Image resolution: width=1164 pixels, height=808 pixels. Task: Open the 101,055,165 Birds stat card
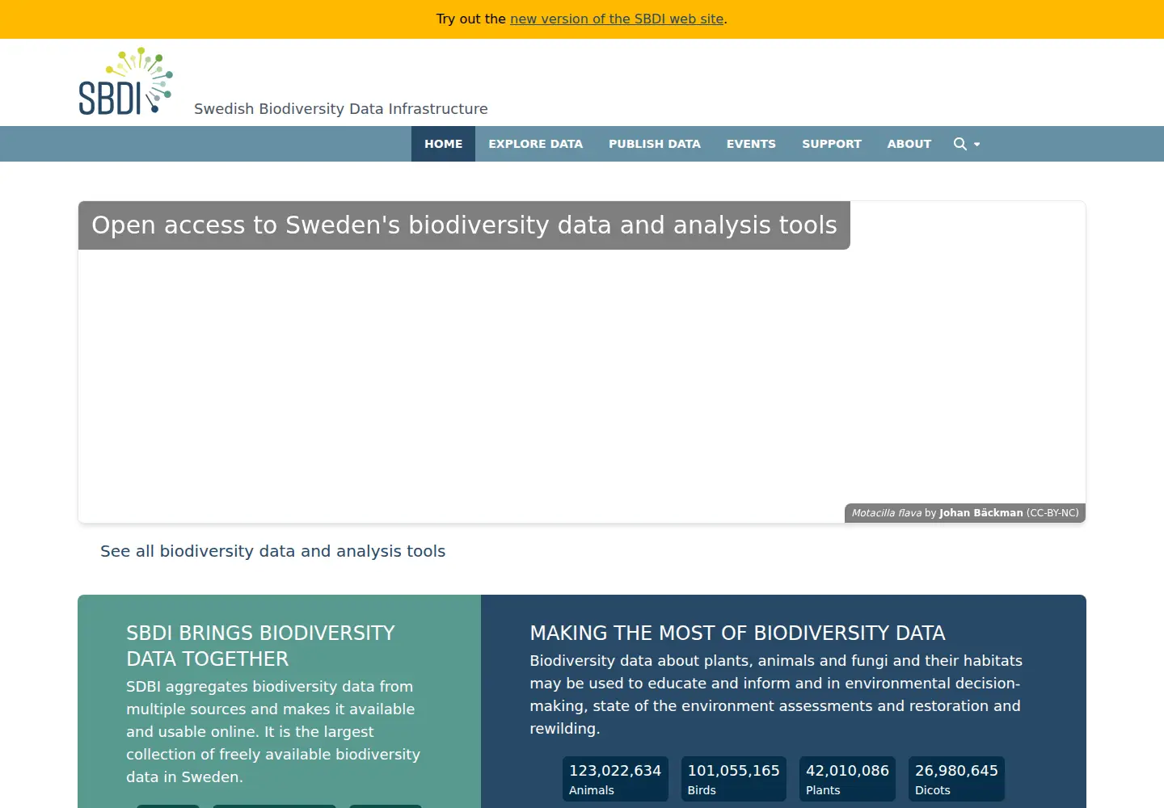pos(733,779)
